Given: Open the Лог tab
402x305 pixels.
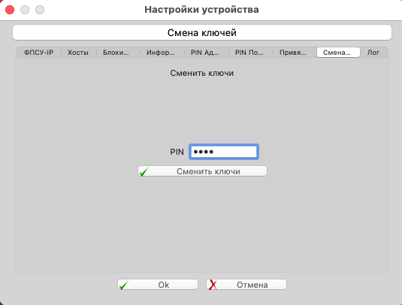Looking at the screenshot, I should coord(373,53).
